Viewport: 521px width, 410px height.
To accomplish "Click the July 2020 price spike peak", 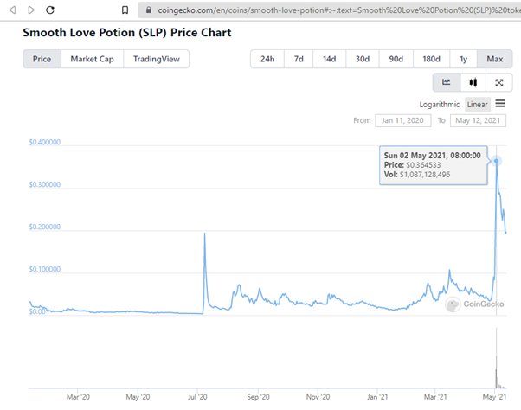I will coord(204,234).
